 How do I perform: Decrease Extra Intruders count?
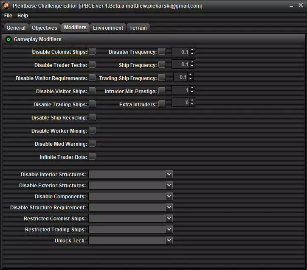tap(192, 104)
